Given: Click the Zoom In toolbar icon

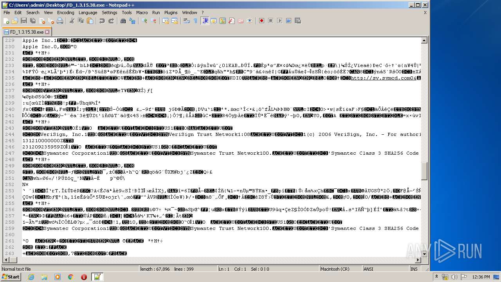Looking at the screenshot, I should pyautogui.click(x=144, y=21).
